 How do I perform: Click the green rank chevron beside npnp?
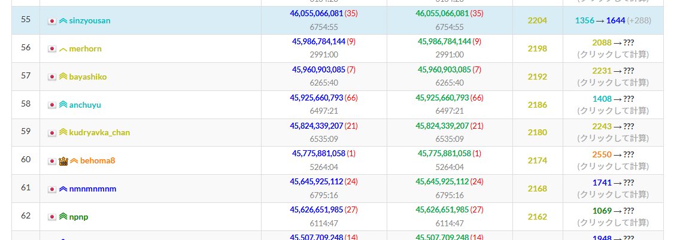(x=63, y=217)
